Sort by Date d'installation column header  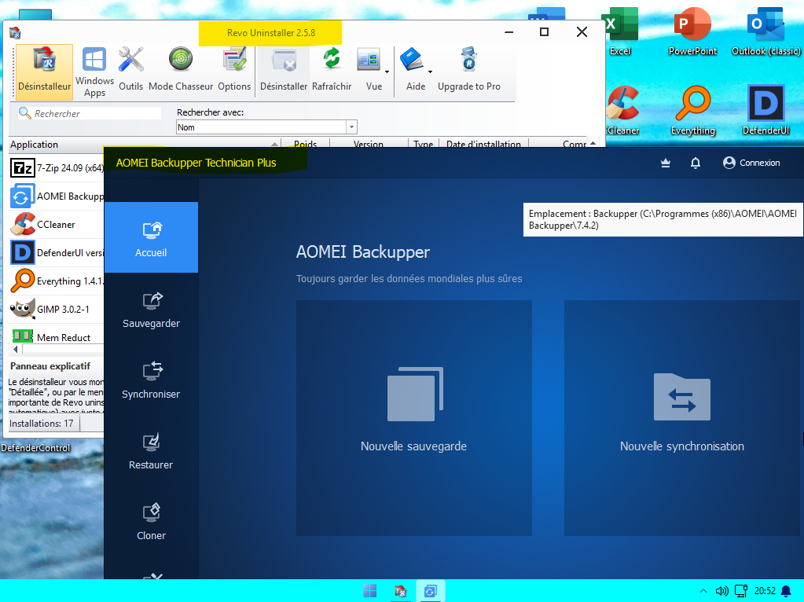pos(483,144)
